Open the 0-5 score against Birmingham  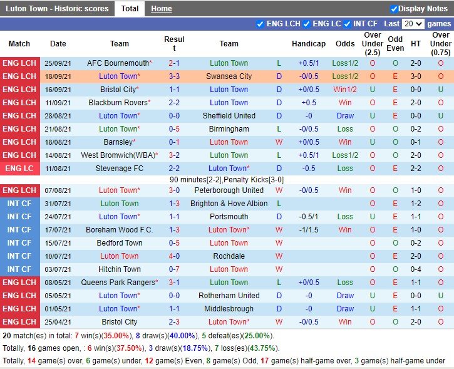pos(174,129)
